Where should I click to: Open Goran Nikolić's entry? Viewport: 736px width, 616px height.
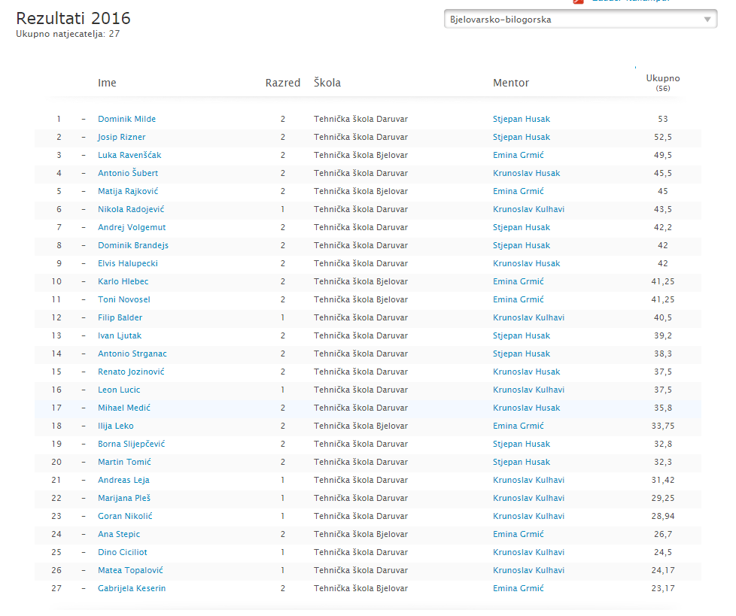pos(125,517)
